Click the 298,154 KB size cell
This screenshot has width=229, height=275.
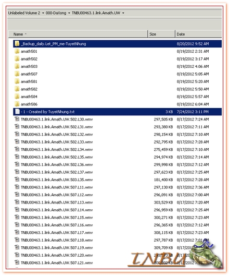tap(163, 134)
